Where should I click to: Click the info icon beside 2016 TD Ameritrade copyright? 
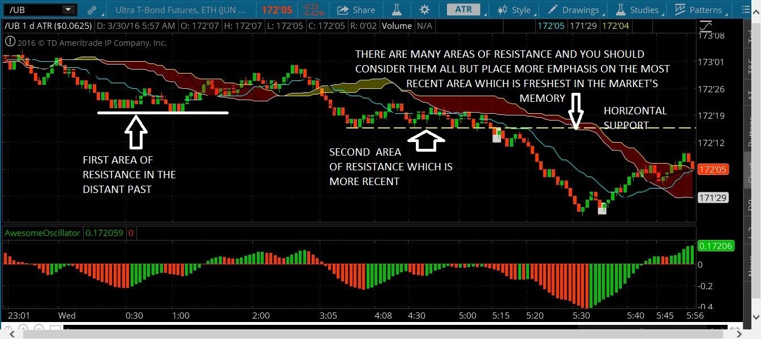(10, 42)
